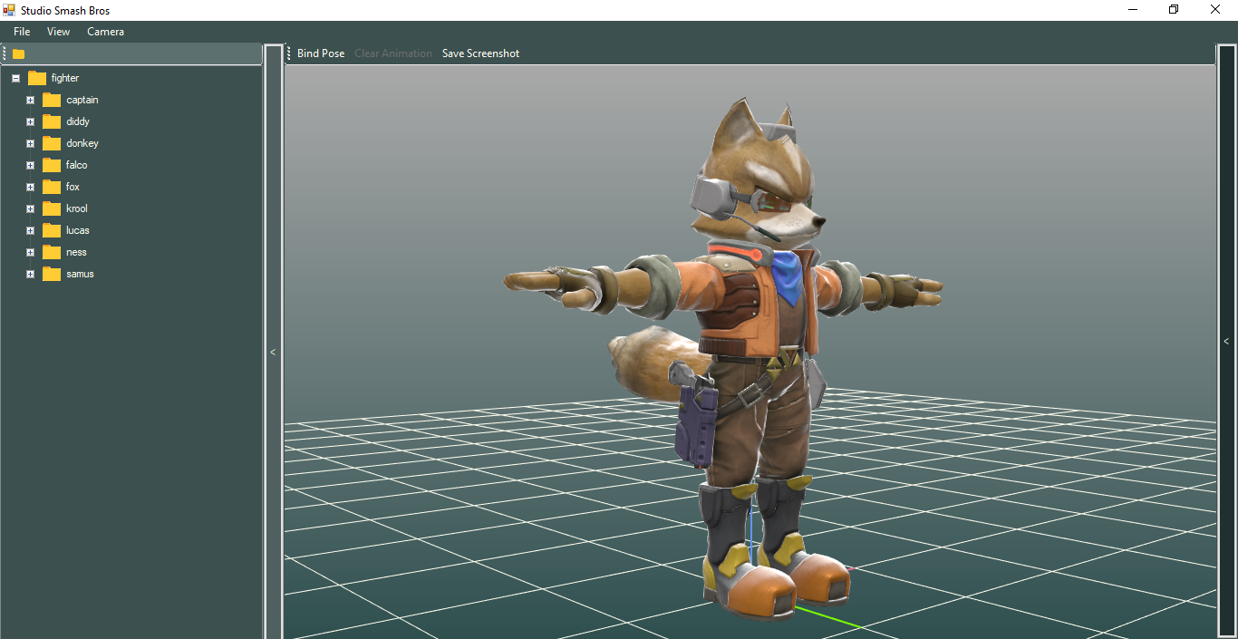The width and height of the screenshot is (1238, 639).
Task: Click the fox folder icon
Action: coord(52,187)
